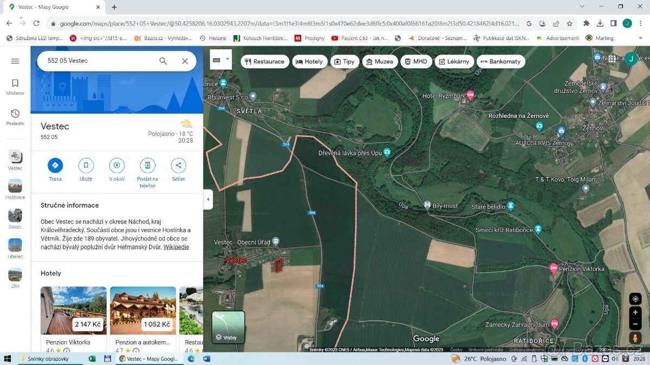The height and width of the screenshot is (365, 650).
Task: Click the Poslat na telefon icon
Action: point(147,165)
